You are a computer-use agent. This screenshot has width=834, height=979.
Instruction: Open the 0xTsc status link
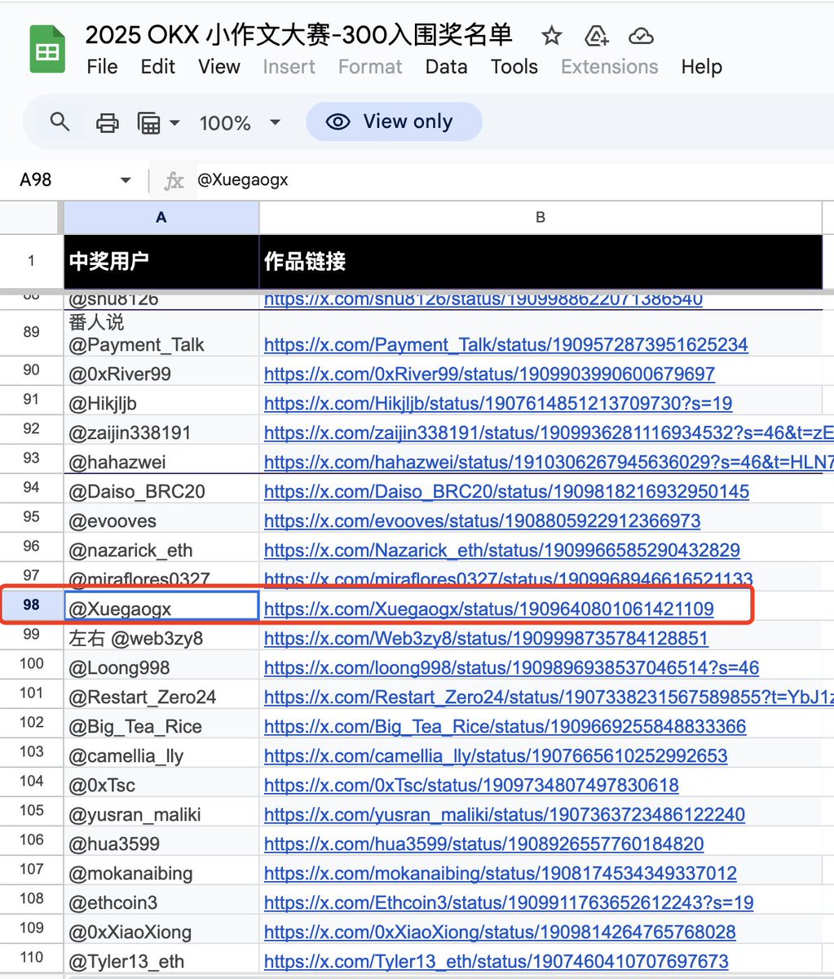coord(471,785)
